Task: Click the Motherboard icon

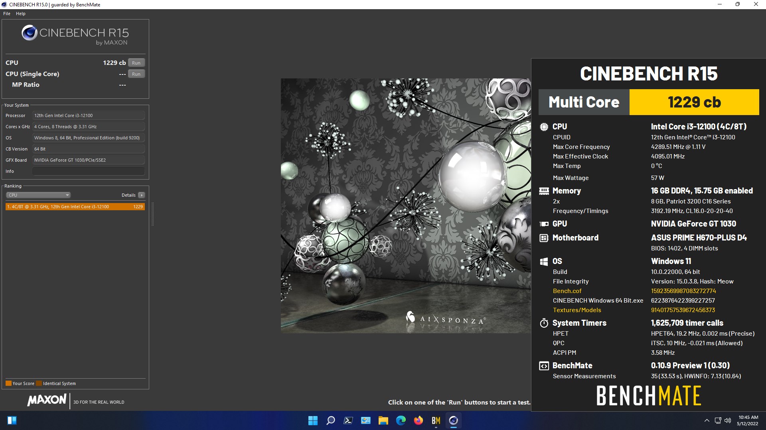Action: pyautogui.click(x=544, y=238)
